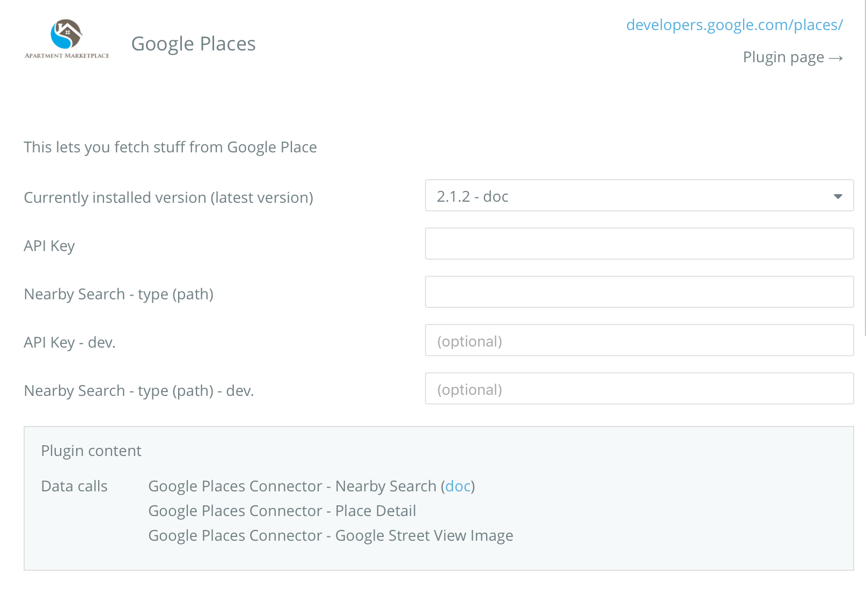Click the Currently installed version label

click(168, 197)
